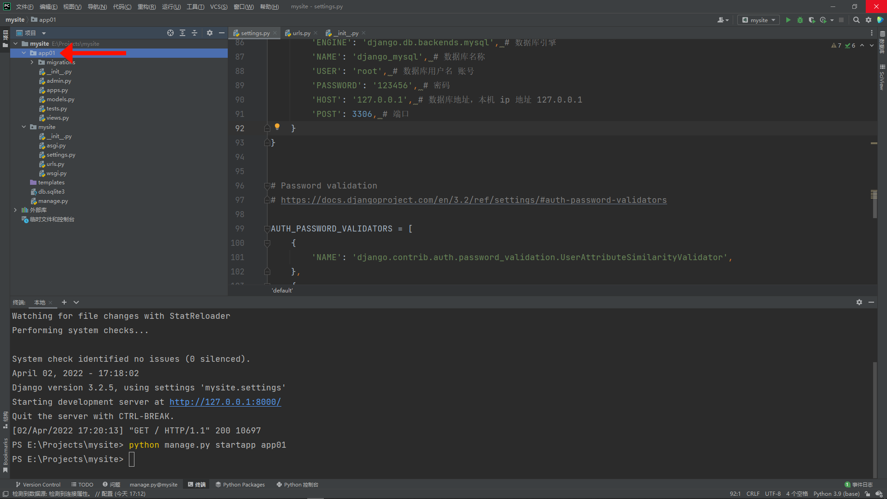The width and height of the screenshot is (887, 499).
Task: Run the mysite configuration
Action: coord(788,20)
